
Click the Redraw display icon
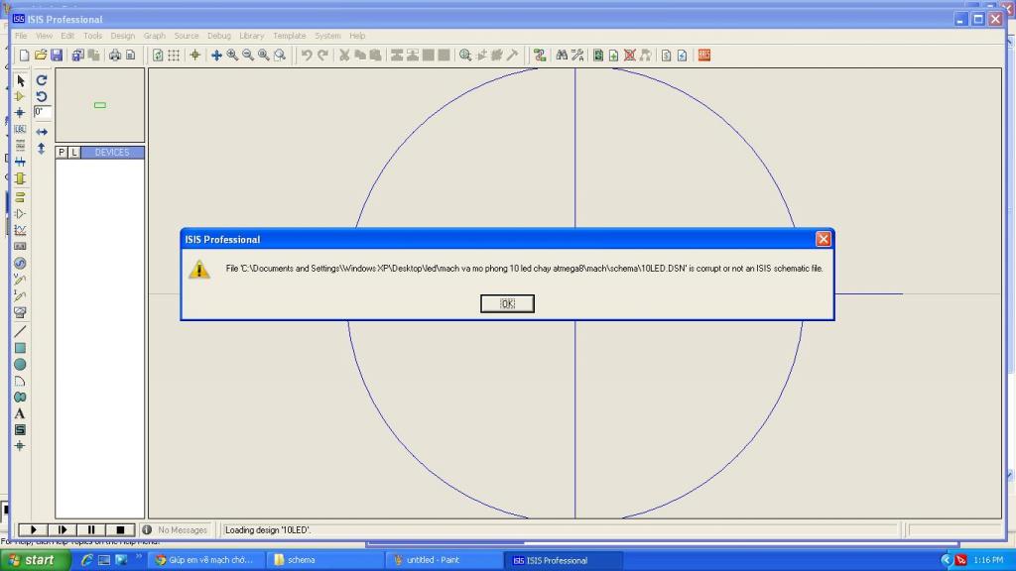pos(158,56)
